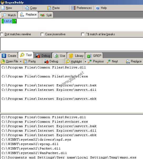Click the Test tab magnifier icon
Image resolution: width=143 pixels, height=159 pixels.
coord(22,55)
